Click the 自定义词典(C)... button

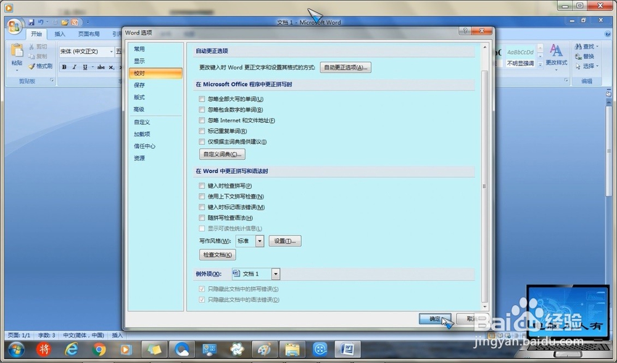222,154
